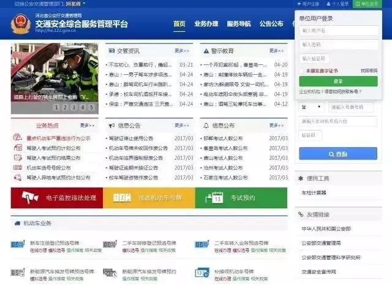
Task: Click the 补换领机动车号牌 icon
Action: [202, 273]
